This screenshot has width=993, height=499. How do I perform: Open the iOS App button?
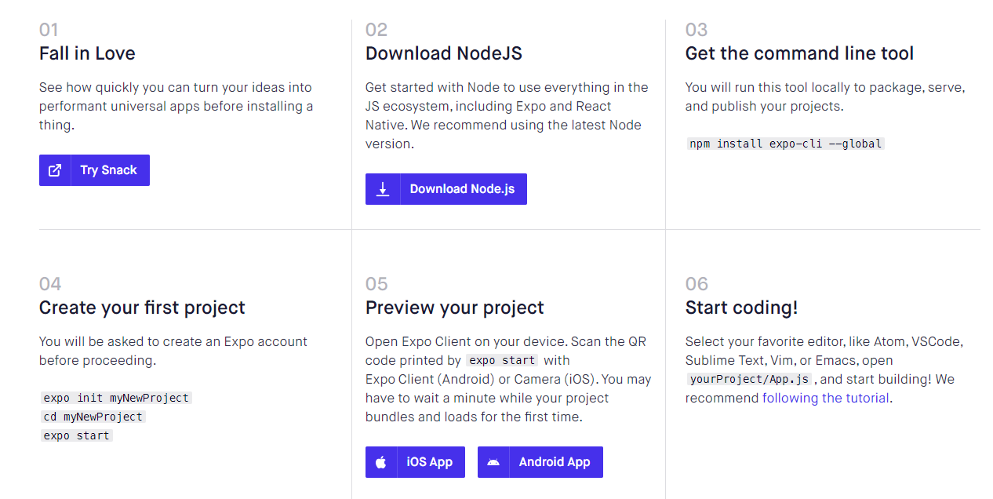pos(415,462)
